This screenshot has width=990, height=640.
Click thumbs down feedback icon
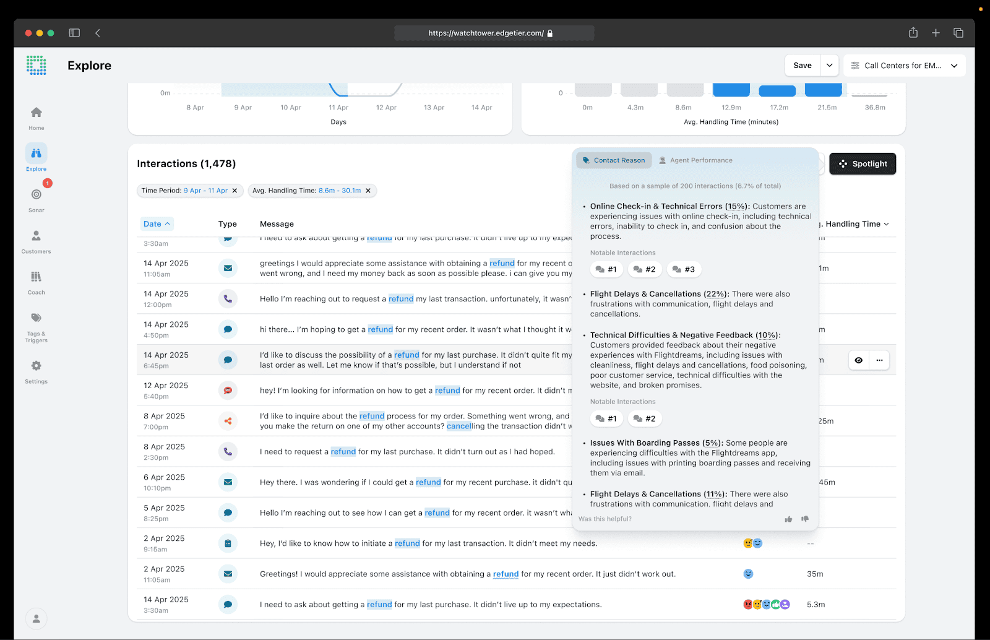pyautogui.click(x=805, y=519)
